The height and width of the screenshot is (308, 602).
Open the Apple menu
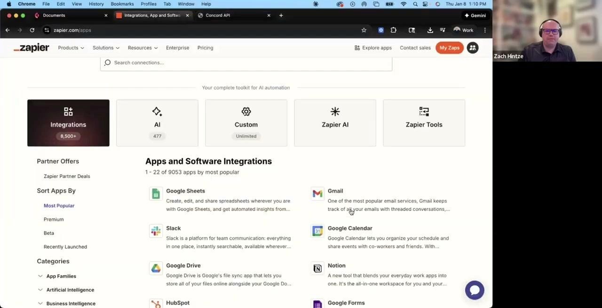click(8, 4)
